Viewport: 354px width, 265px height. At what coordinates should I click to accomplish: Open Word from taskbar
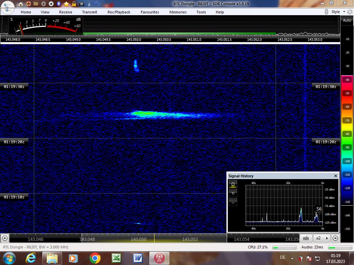(138, 258)
